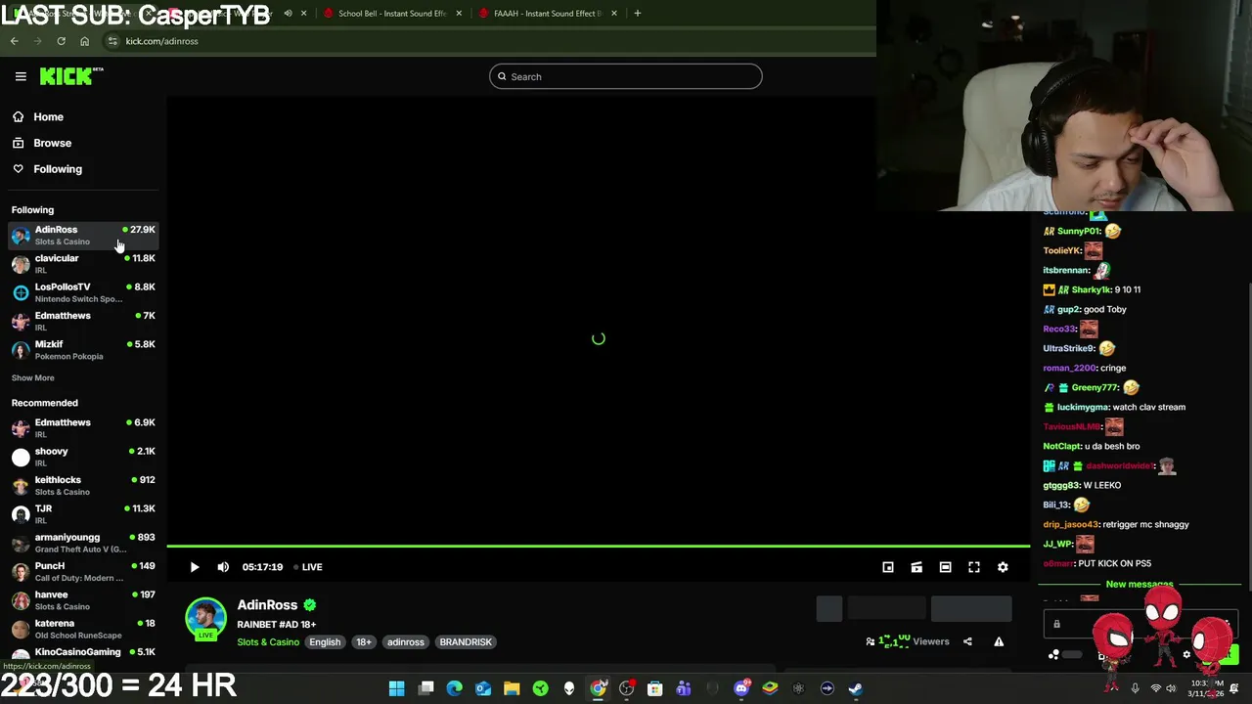Open BlueStacks from taskbar

point(770,688)
